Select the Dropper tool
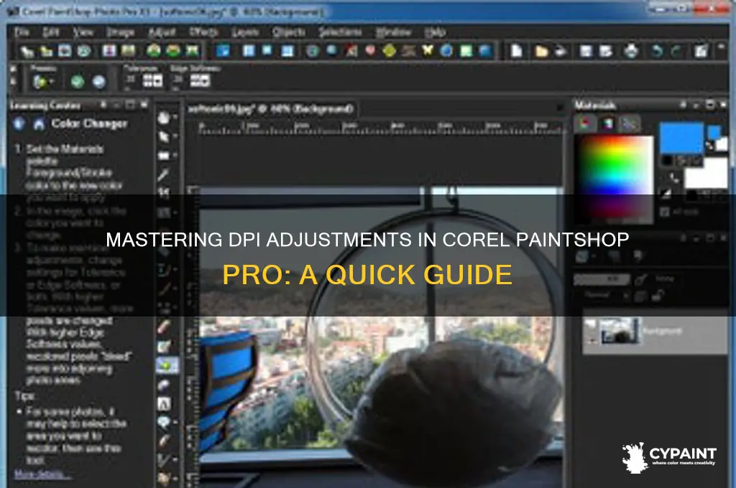 coord(163,175)
